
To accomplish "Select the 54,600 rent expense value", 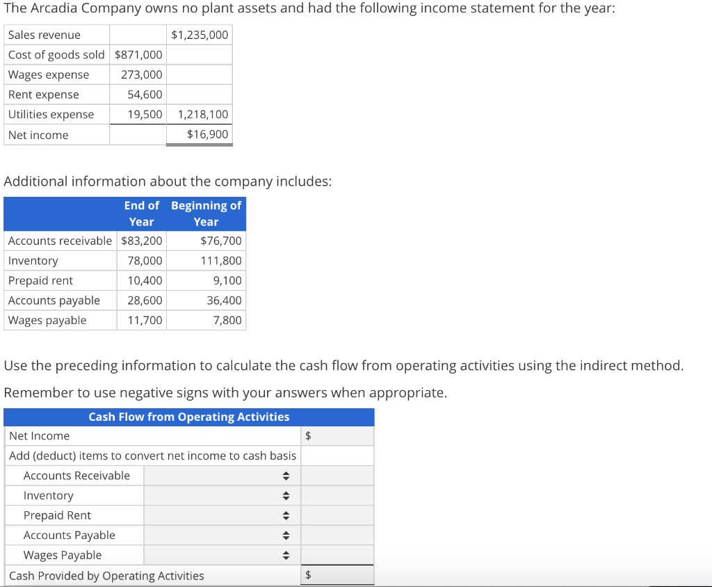I will click(145, 95).
